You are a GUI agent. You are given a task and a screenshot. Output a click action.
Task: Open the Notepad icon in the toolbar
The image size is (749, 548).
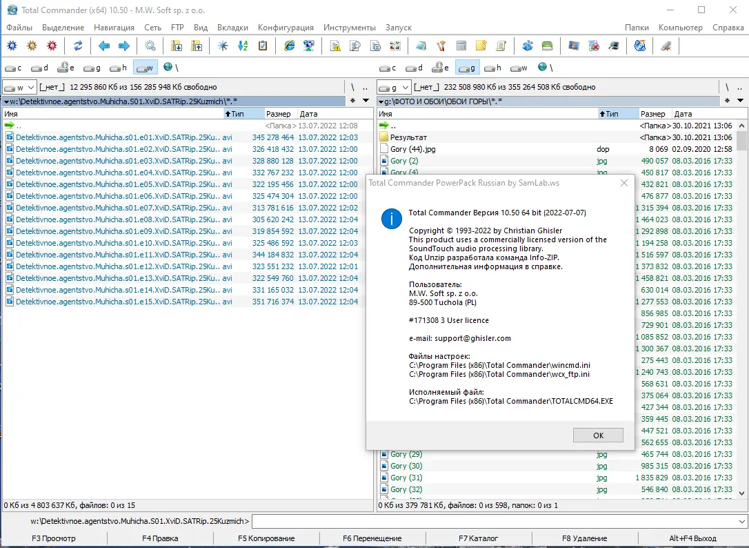(421, 46)
